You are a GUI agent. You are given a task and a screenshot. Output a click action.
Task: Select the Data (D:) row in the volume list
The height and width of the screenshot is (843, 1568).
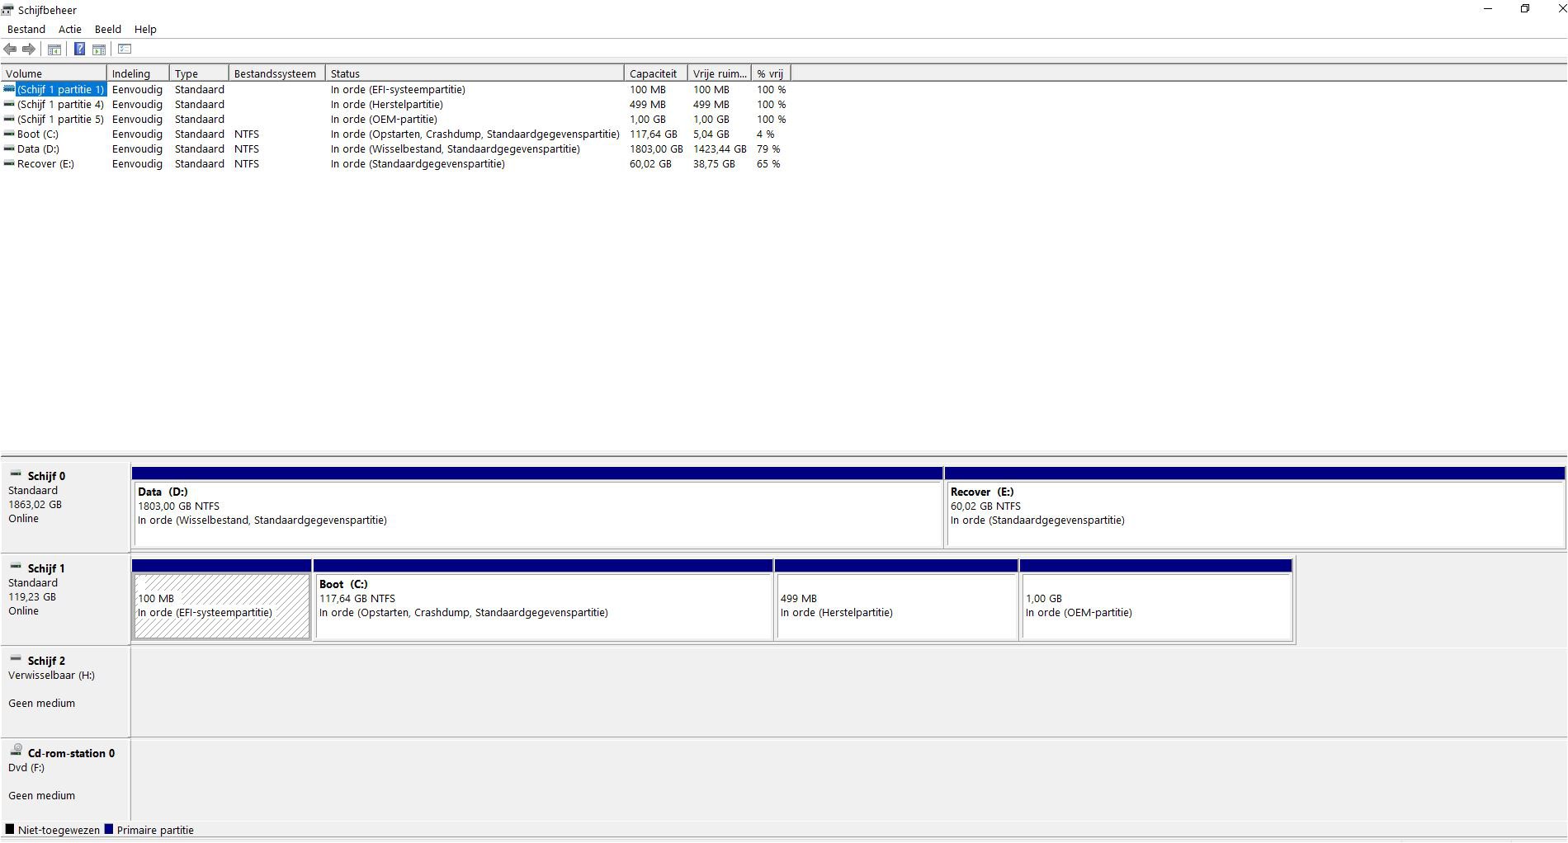pyautogui.click(x=395, y=149)
